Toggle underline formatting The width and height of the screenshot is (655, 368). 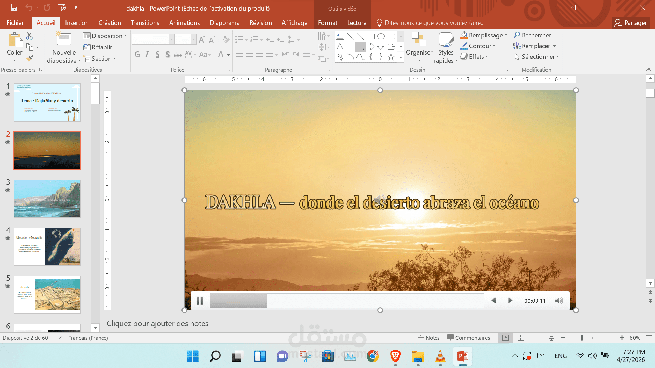pos(157,55)
